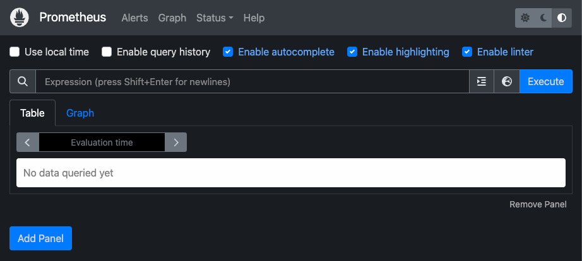Disable the Enable autocomplete checkbox
The image size is (582, 261).
coord(228,52)
